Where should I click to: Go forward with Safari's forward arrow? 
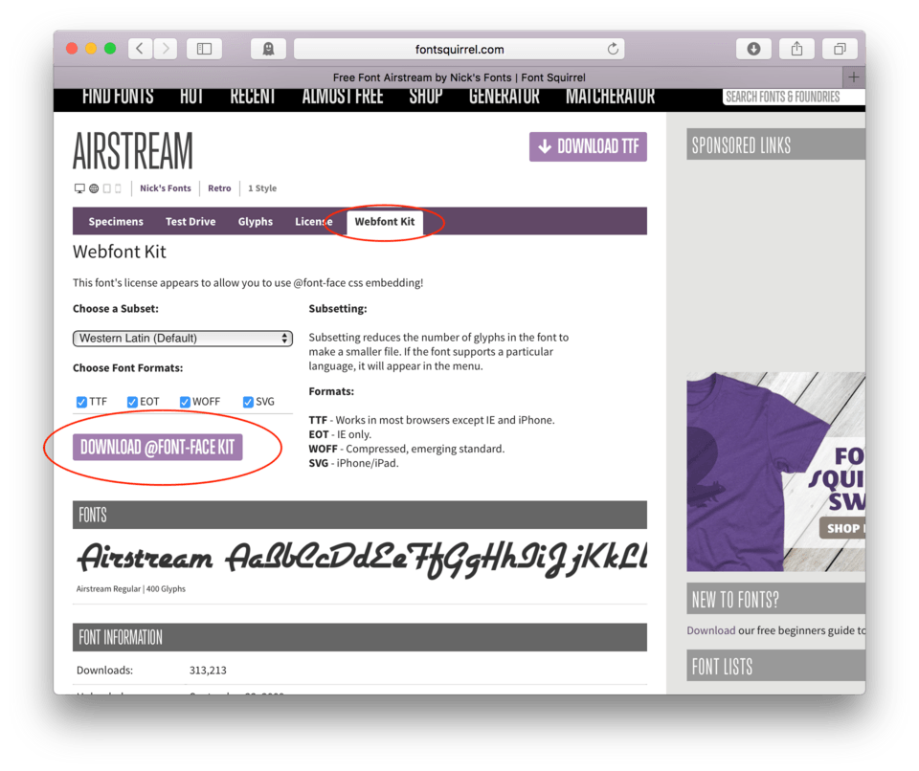click(166, 49)
